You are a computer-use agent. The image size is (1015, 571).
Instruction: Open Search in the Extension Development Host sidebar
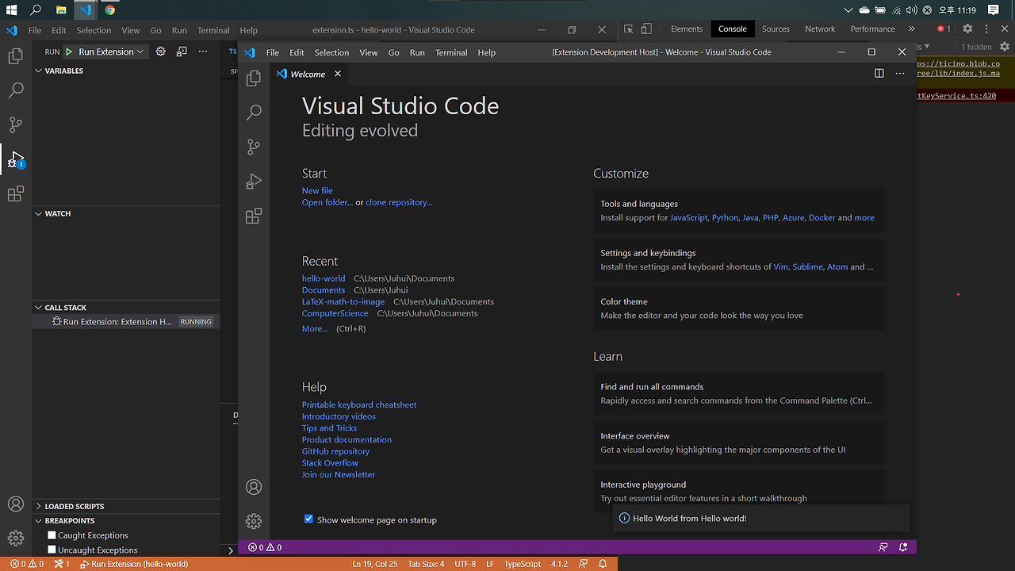click(254, 113)
